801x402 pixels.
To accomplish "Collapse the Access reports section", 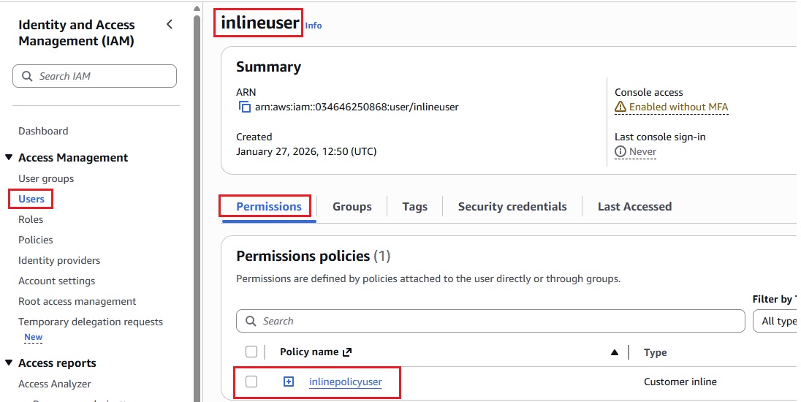I will 9,363.
